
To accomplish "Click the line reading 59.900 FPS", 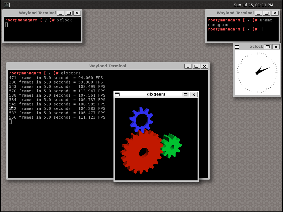I will click(x=56, y=82).
